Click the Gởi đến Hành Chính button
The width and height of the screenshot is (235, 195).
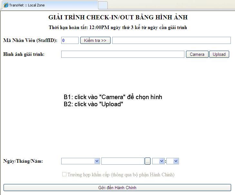click(x=117, y=188)
